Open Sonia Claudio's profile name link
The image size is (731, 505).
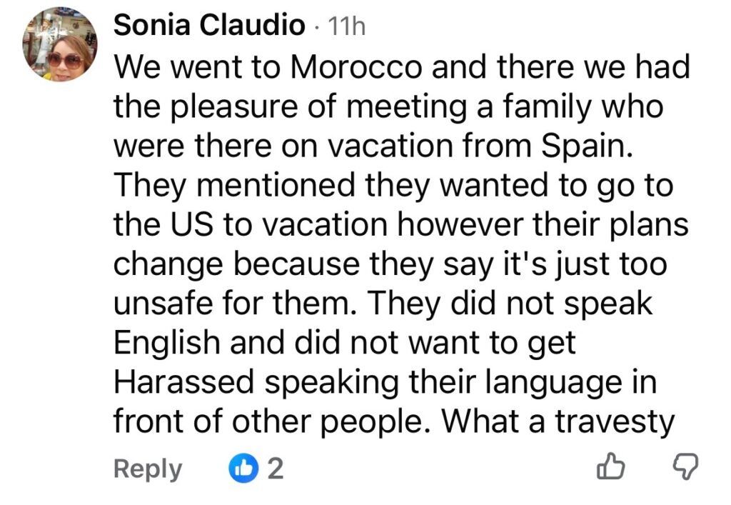209,26
